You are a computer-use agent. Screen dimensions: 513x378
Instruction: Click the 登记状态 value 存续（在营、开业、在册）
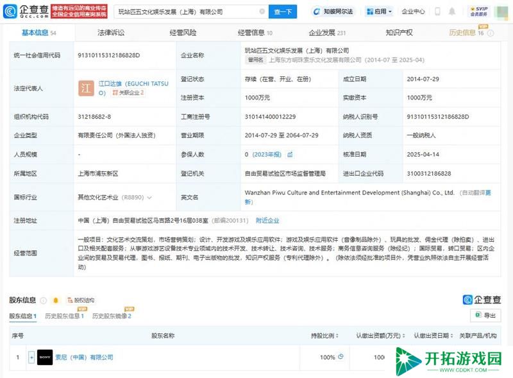click(x=278, y=79)
